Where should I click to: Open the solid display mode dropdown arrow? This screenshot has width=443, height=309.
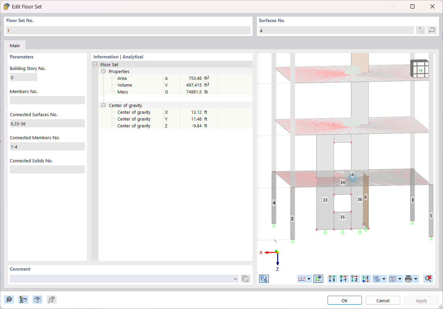[384, 279]
